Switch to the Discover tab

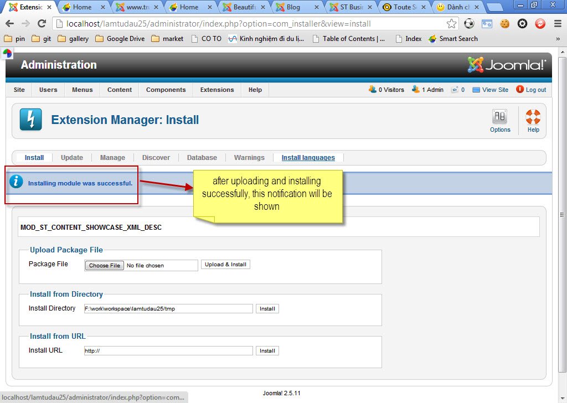click(156, 158)
